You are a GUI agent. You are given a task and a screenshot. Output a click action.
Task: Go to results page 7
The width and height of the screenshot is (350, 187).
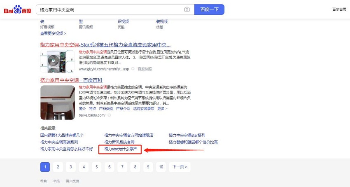(x=122, y=167)
